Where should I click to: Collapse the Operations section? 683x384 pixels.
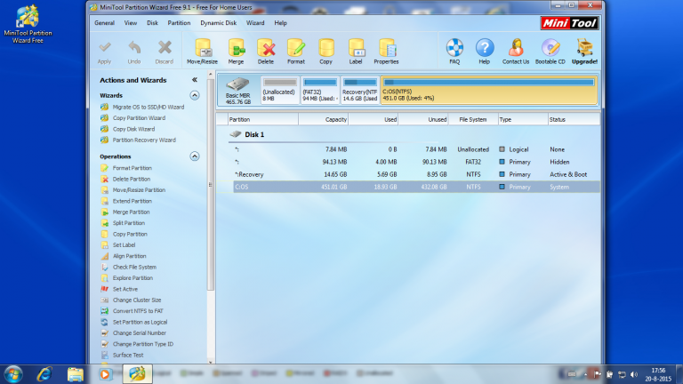pos(195,156)
